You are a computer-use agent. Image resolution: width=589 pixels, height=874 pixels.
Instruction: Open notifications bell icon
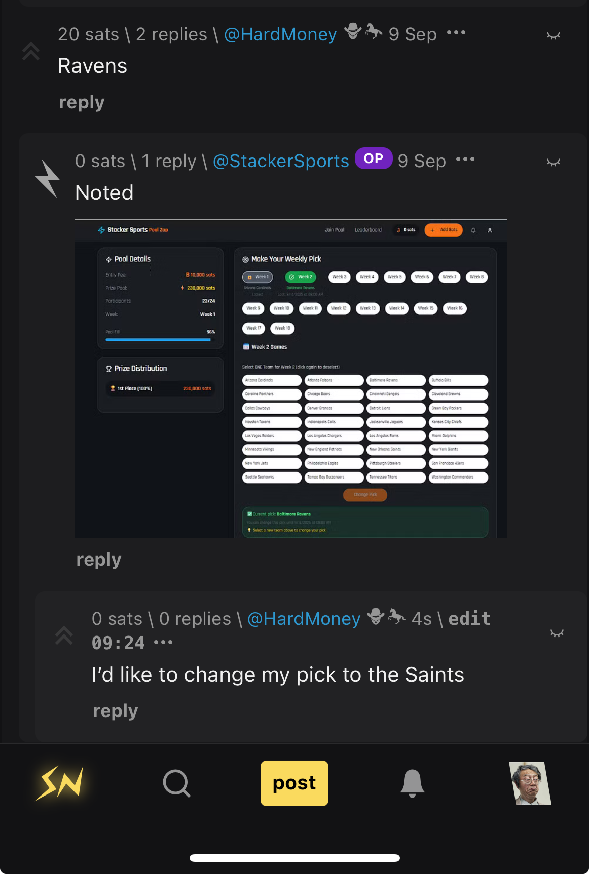click(x=412, y=783)
